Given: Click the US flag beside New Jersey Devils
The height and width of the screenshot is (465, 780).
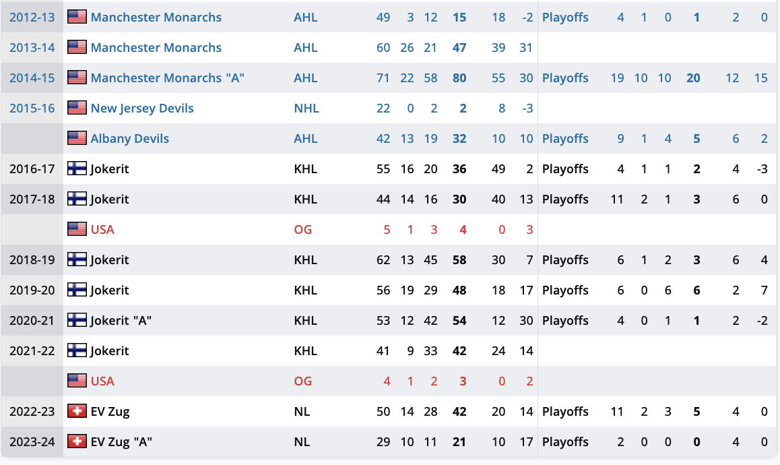Looking at the screenshot, I should click(x=77, y=108).
